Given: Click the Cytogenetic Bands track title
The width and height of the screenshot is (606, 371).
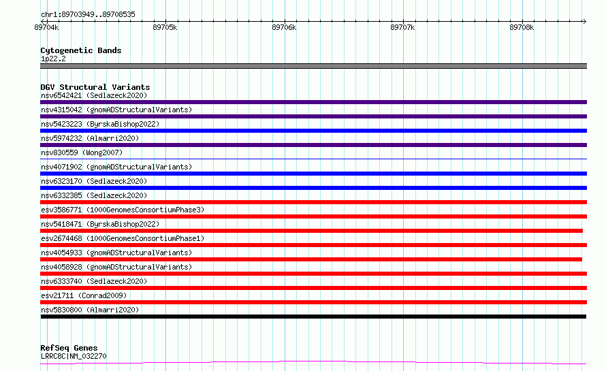Looking at the screenshot, I should click(81, 50).
